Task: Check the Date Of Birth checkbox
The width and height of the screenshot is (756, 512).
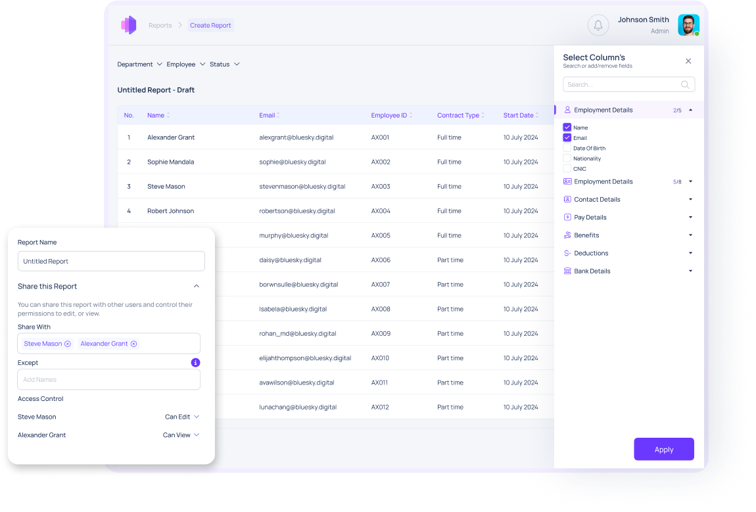Action: 567,149
